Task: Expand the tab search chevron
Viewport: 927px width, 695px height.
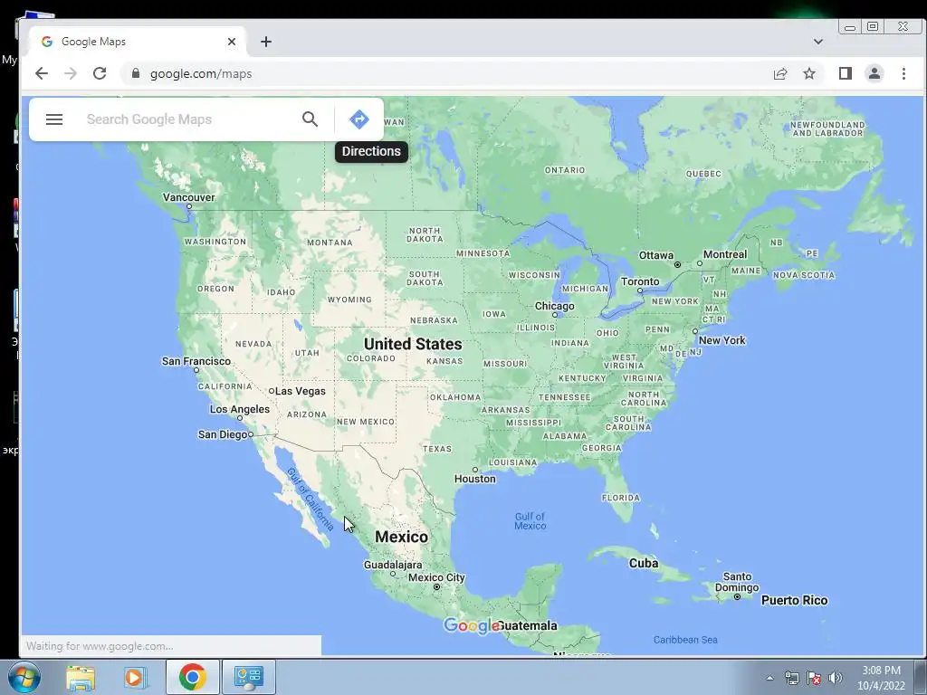Action: point(818,42)
